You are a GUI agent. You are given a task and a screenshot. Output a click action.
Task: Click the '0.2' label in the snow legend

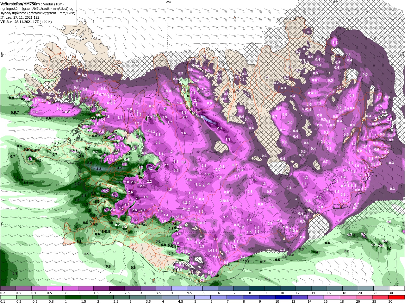point(2,293)
